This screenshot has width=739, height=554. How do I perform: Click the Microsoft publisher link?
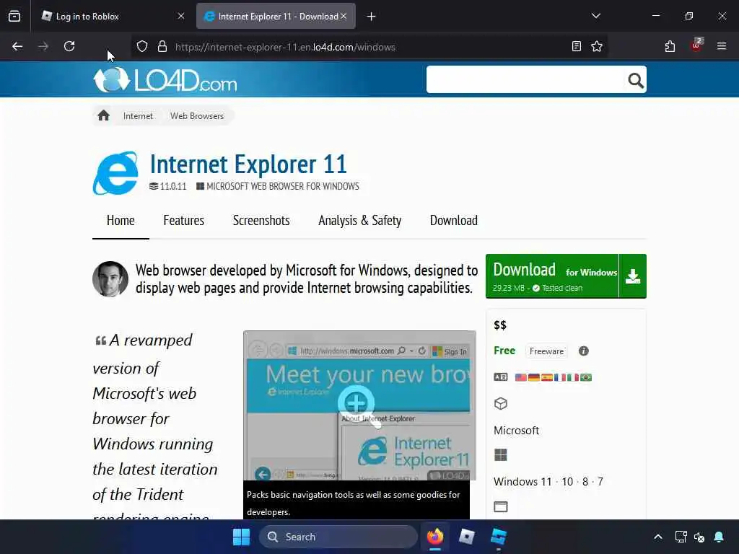516,430
